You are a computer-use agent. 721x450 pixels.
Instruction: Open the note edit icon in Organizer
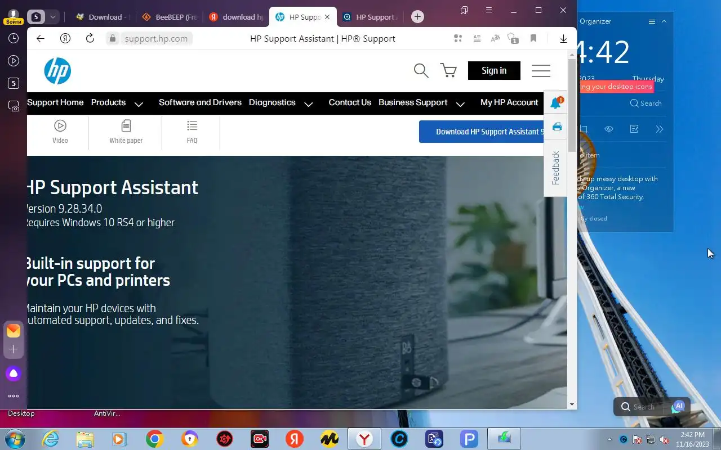(x=634, y=129)
